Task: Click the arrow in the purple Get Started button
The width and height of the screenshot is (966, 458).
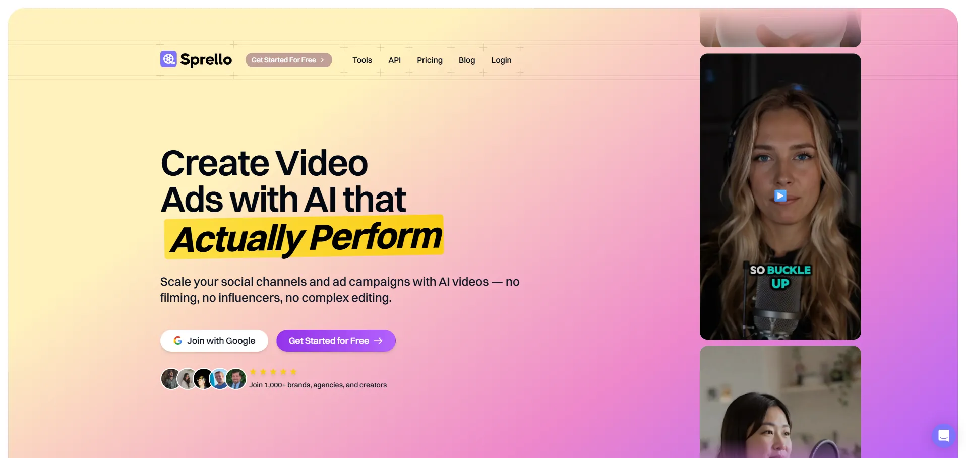Action: click(379, 341)
